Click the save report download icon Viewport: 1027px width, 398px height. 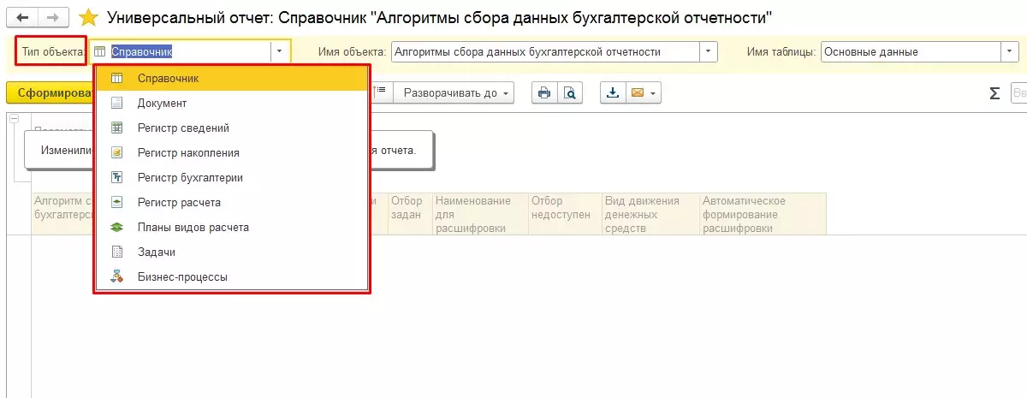click(x=613, y=92)
